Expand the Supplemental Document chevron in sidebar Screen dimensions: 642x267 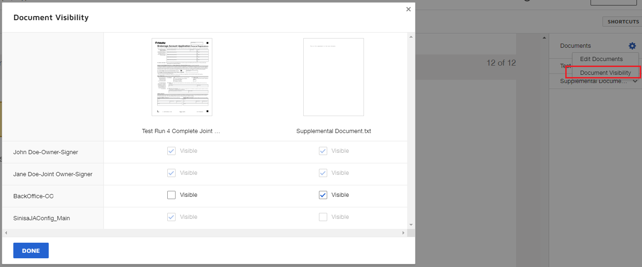point(635,81)
